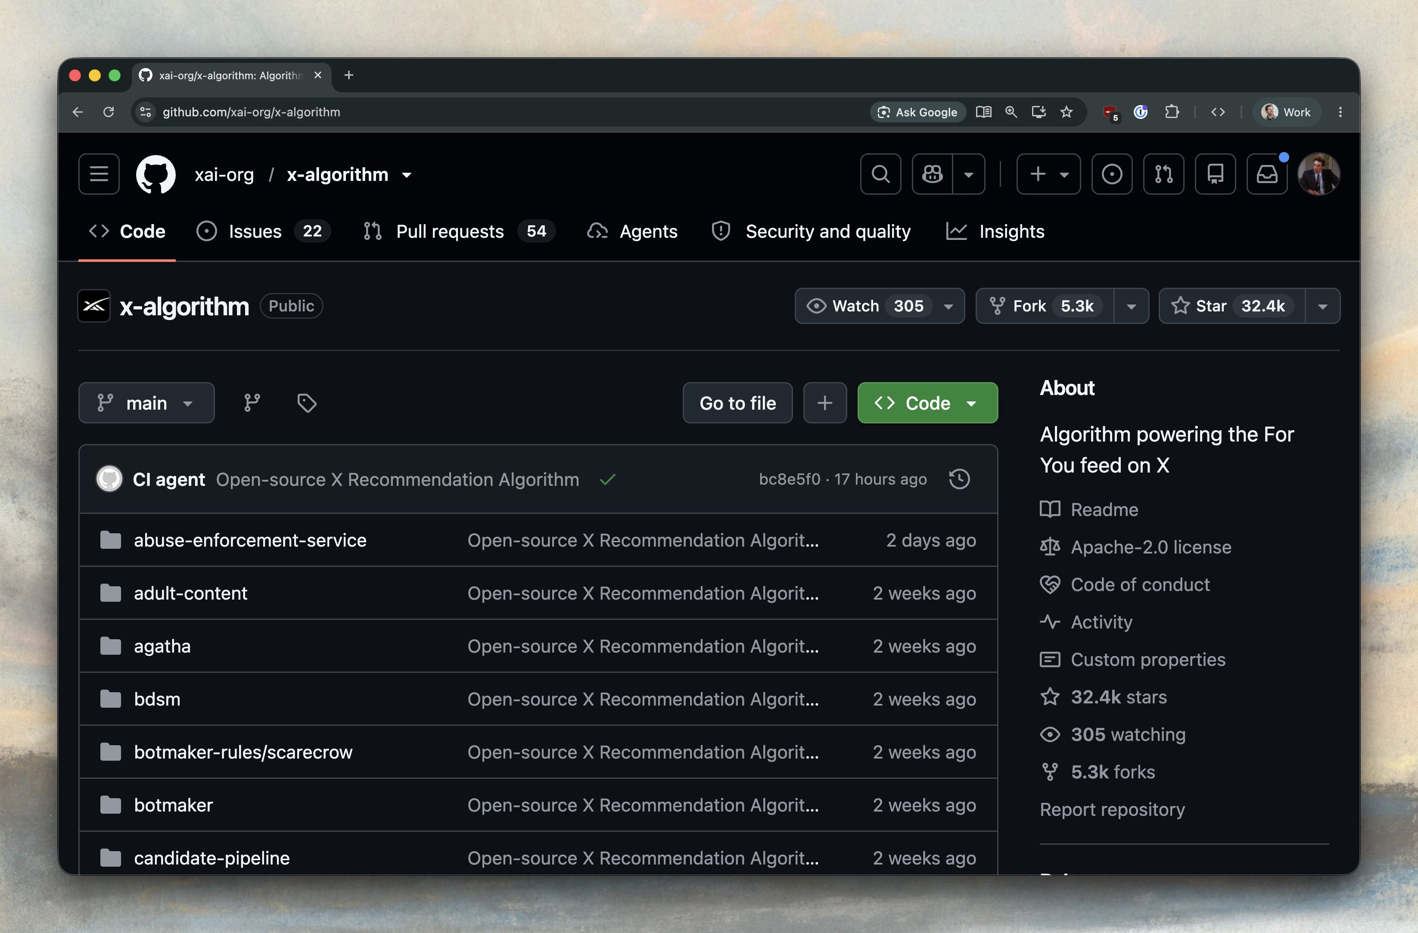This screenshot has width=1418, height=933.
Task: View pull requests icon in header
Action: [1163, 174]
